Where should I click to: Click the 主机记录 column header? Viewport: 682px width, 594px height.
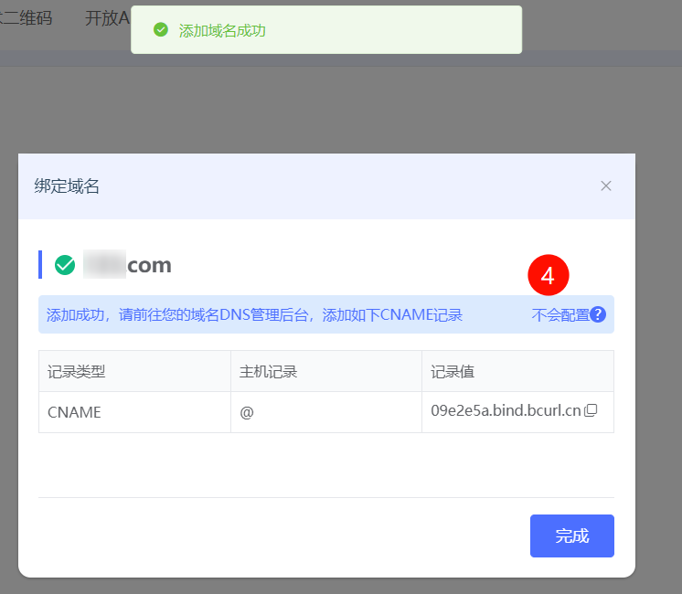point(269,372)
